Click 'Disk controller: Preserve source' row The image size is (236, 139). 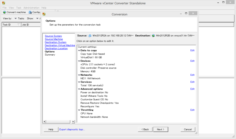pyautogui.click(x=99, y=68)
